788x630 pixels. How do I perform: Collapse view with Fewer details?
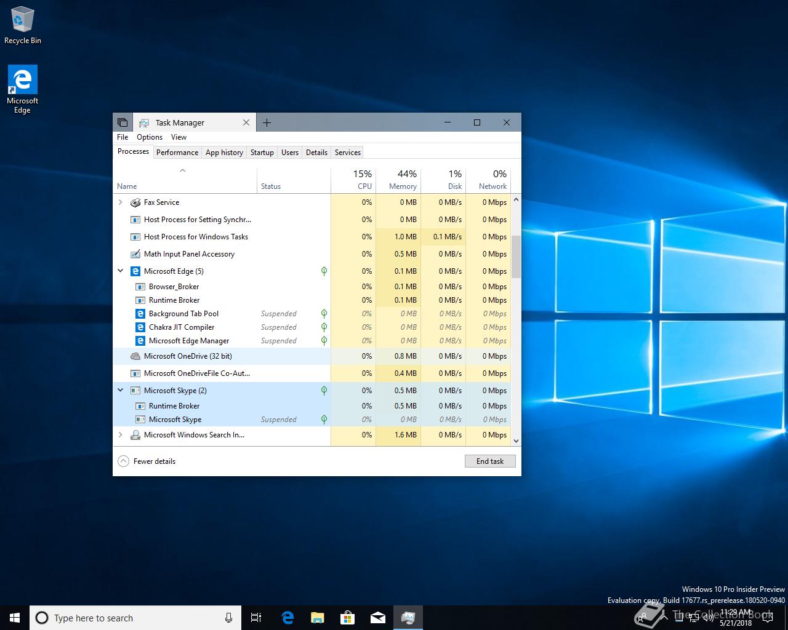pyautogui.click(x=147, y=461)
